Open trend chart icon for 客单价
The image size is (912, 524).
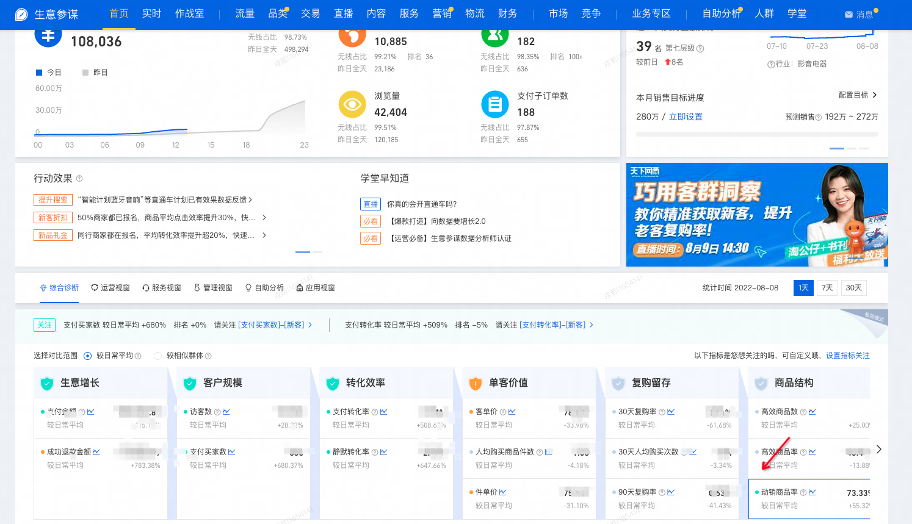pos(512,412)
